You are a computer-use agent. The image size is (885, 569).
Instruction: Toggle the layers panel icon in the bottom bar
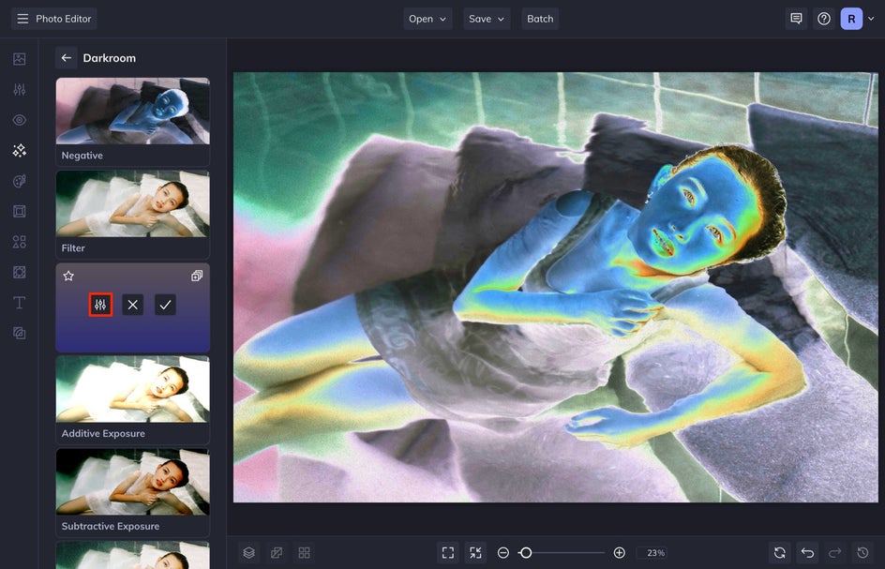(x=249, y=553)
